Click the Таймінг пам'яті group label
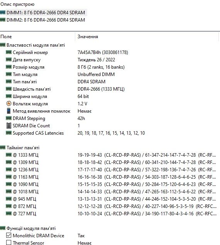This screenshot has height=245, width=220. [x=23, y=148]
